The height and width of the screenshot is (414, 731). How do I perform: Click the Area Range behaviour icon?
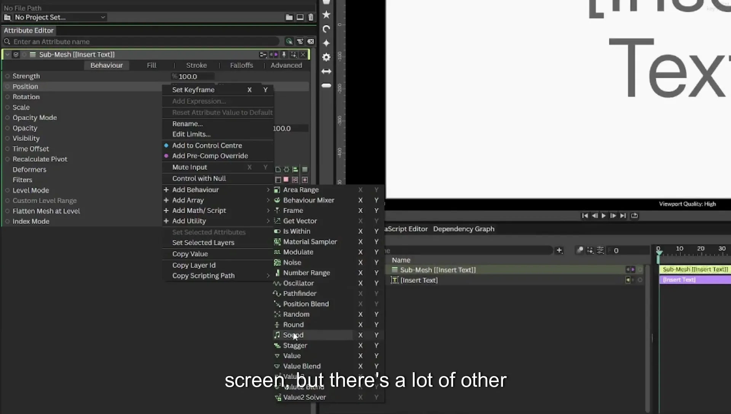277,190
